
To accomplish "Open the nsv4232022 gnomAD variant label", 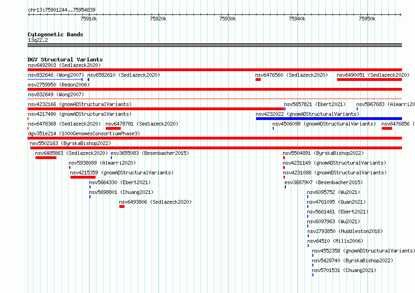I will [x=307, y=114].
